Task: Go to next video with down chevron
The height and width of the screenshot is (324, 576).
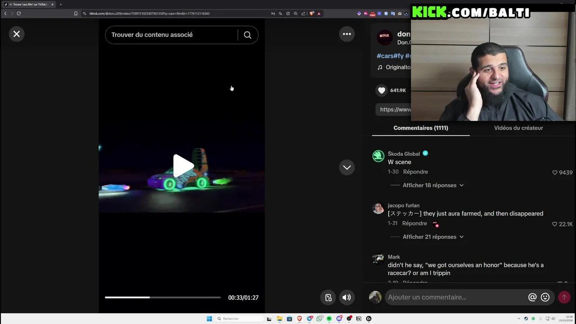Action: click(x=347, y=167)
